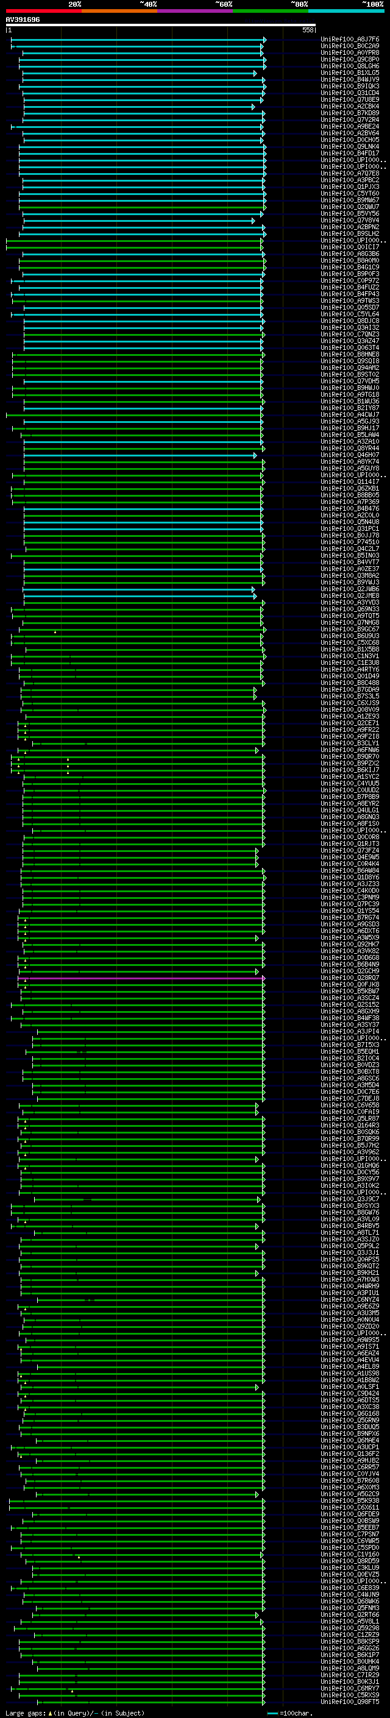Click the Large gaps legend text

[x=26, y=1713]
